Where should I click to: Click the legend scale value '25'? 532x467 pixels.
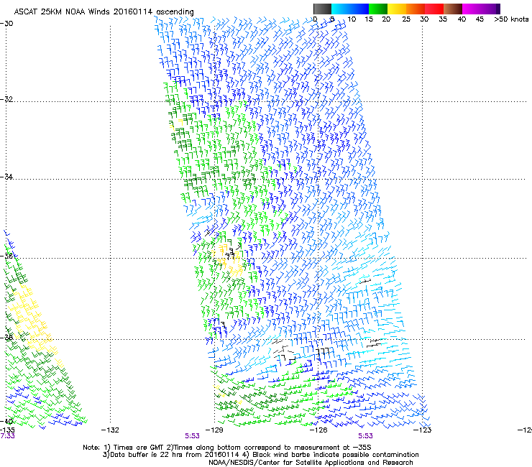click(x=406, y=19)
